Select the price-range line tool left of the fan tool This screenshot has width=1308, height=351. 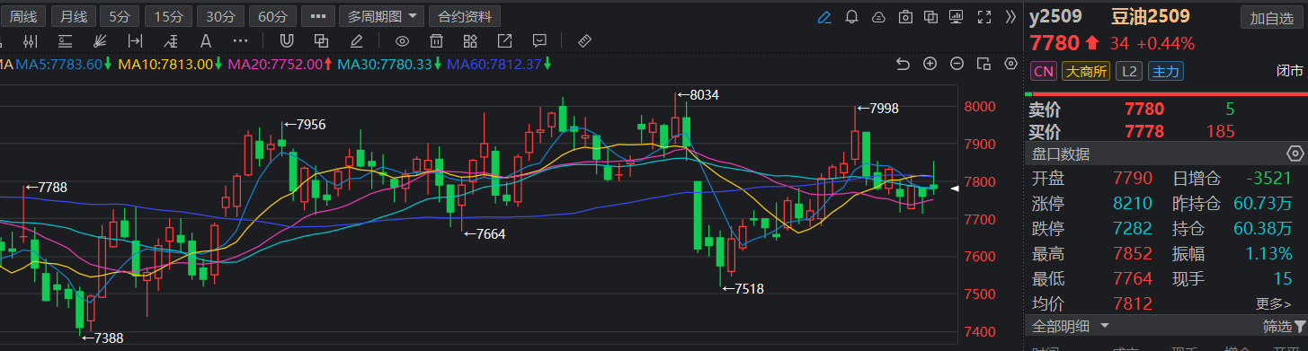coord(65,40)
